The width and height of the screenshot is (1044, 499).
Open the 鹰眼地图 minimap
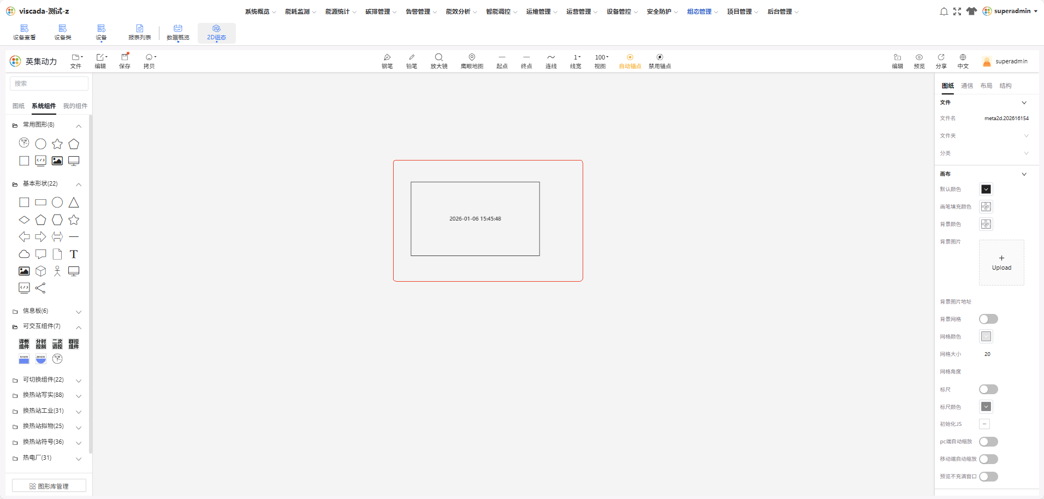click(x=472, y=61)
